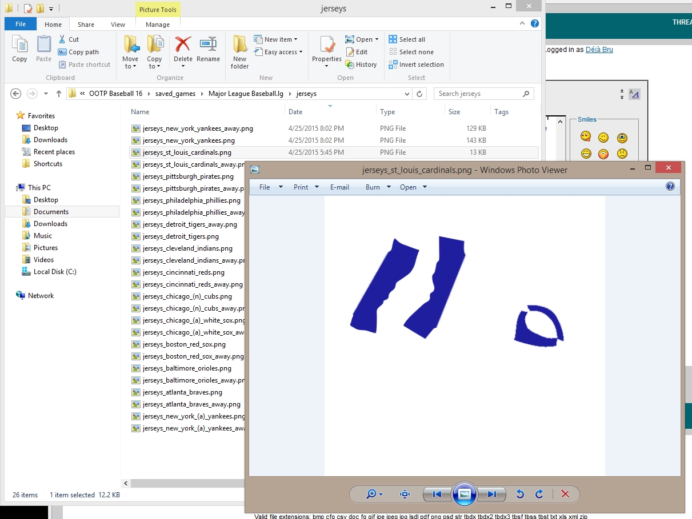Rotate the image counterclockwise in Photo Viewer

pyautogui.click(x=520, y=494)
